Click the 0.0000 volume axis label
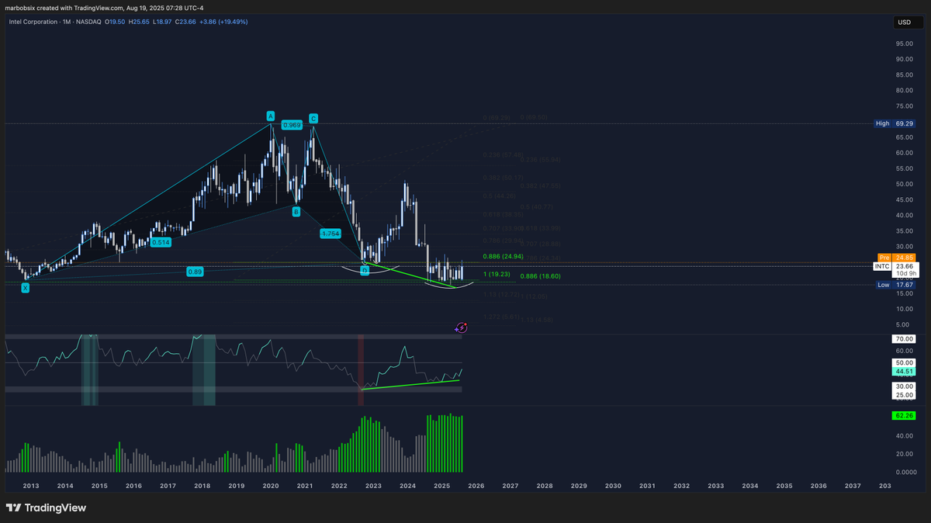 pyautogui.click(x=905, y=472)
